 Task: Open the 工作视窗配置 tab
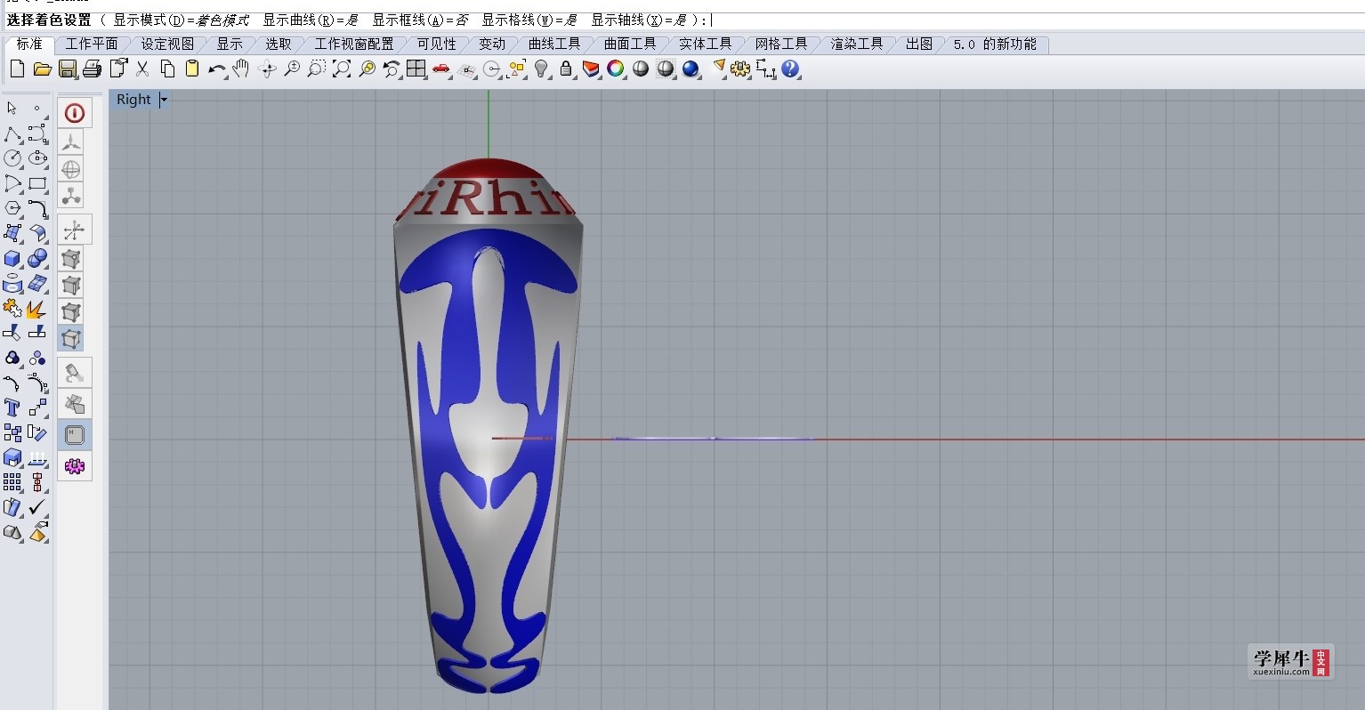point(353,44)
